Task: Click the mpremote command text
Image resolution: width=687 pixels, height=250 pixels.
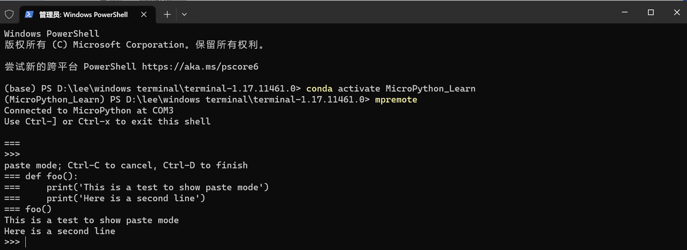Action: pos(396,99)
